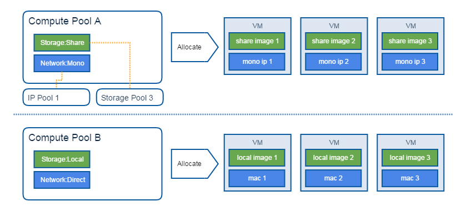
Task: Click the VM label above share image 1
Action: pos(257,26)
